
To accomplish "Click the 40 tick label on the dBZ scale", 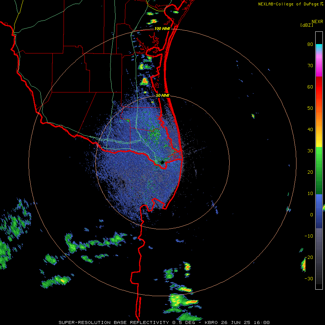I will pyautogui.click(x=310, y=130).
